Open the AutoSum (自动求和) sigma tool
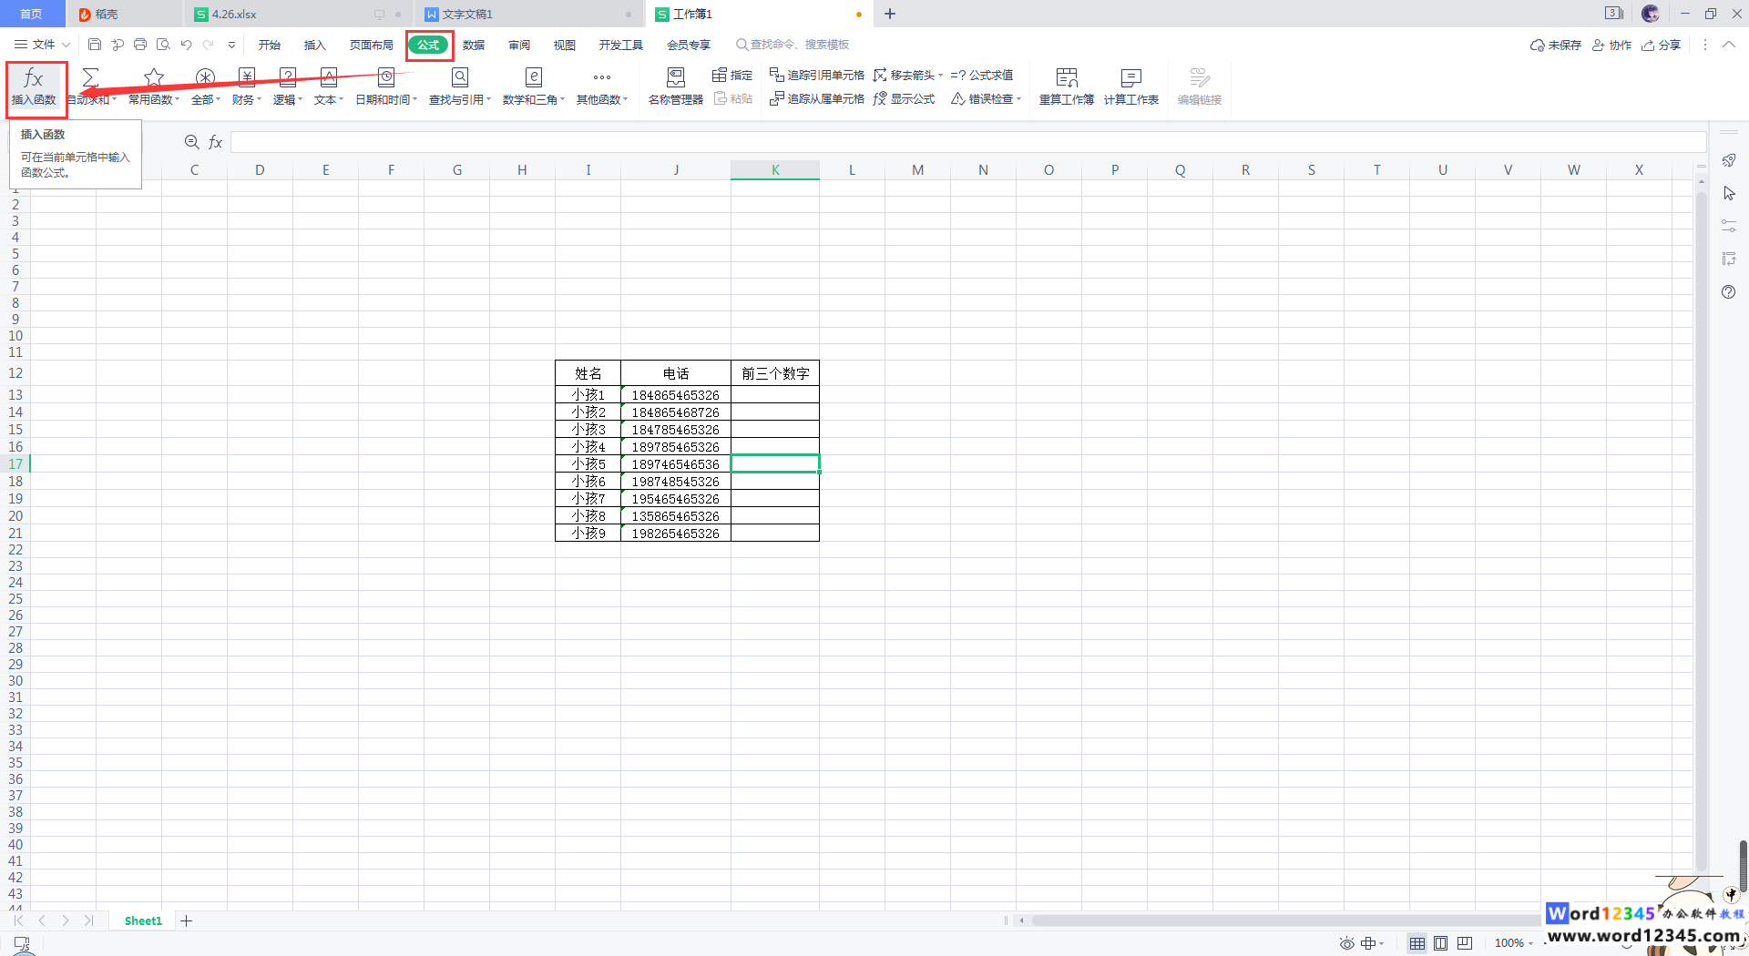Viewport: 1749px width, 956px height. point(91,79)
